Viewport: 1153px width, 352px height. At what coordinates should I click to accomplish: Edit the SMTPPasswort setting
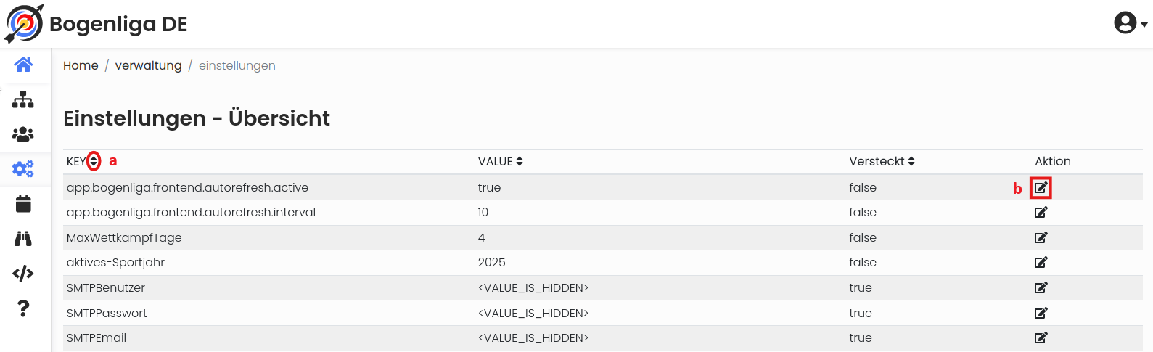click(1041, 314)
